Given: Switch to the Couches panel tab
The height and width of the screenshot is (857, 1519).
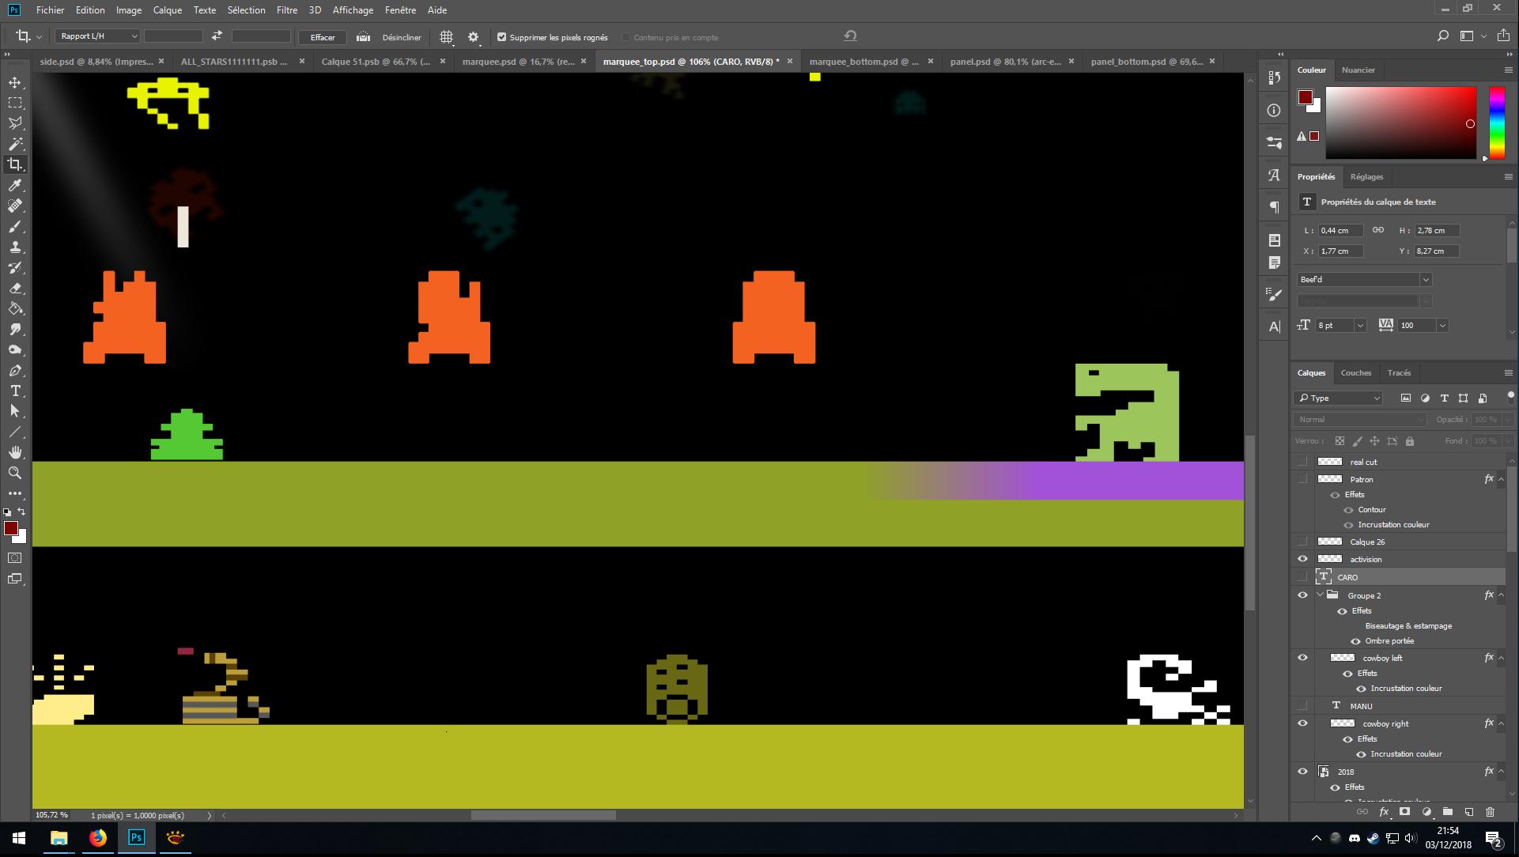Looking at the screenshot, I should (1355, 372).
